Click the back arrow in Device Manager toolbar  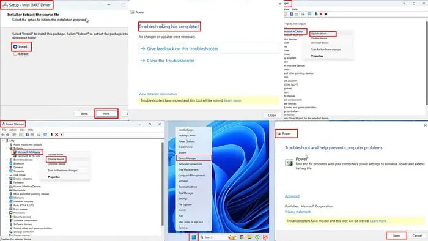point(3,135)
